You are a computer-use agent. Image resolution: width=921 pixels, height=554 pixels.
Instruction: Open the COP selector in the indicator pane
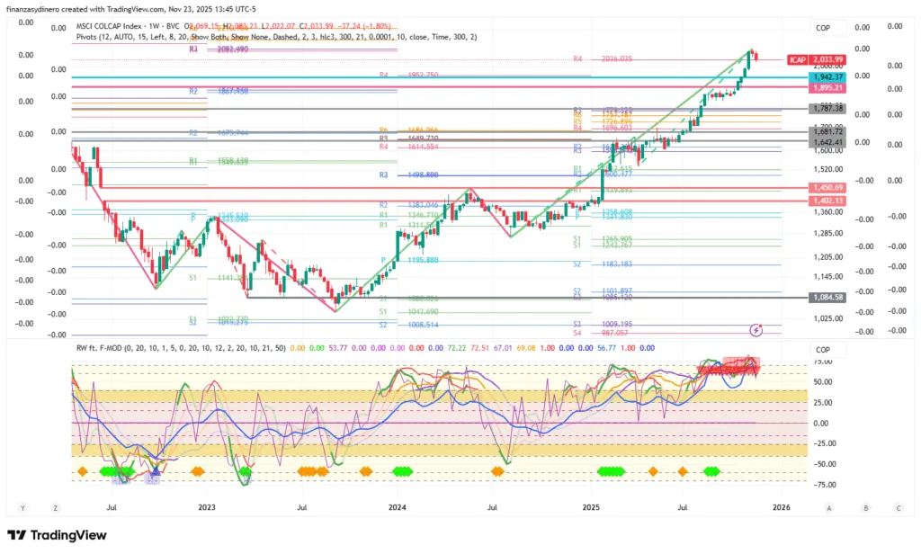822,350
